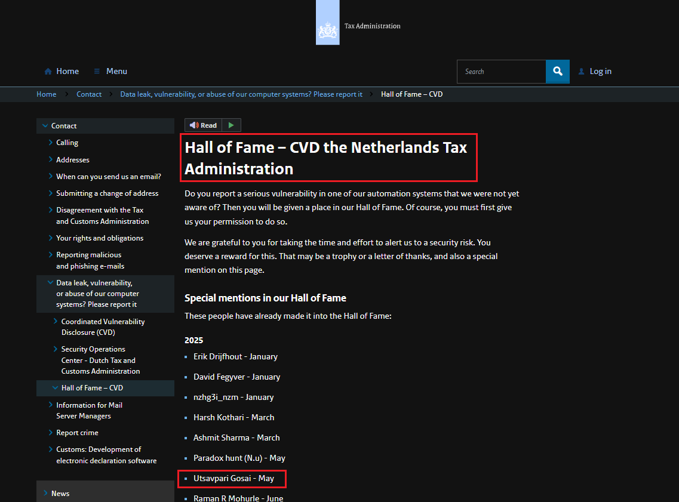The width and height of the screenshot is (679, 502).
Task: Open Information for Mail Server Managers
Action: click(x=89, y=410)
